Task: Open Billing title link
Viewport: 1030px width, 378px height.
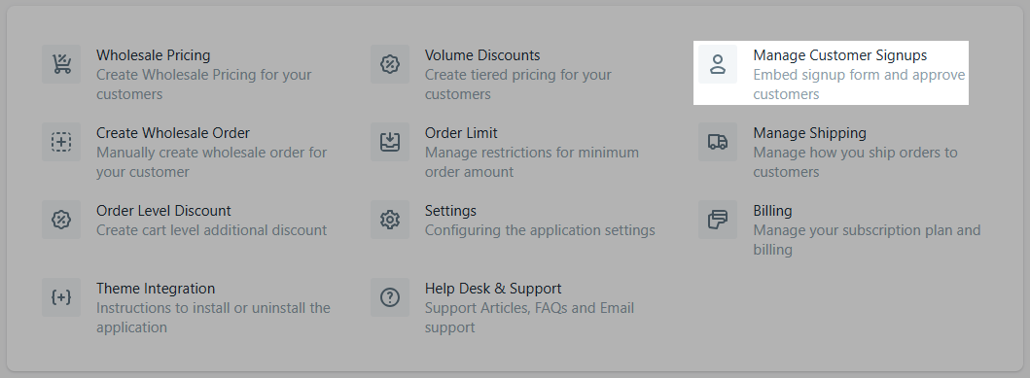Action: (x=772, y=211)
